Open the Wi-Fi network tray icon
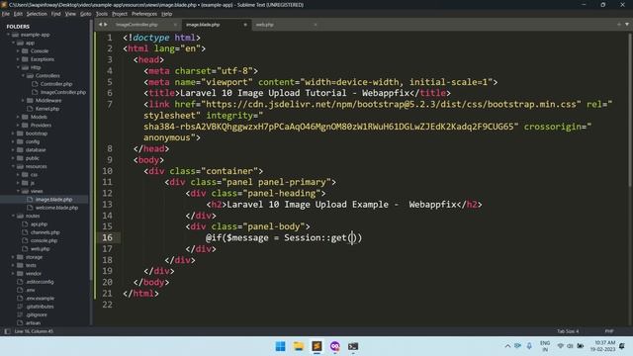The width and height of the screenshot is (633, 356). (561, 346)
